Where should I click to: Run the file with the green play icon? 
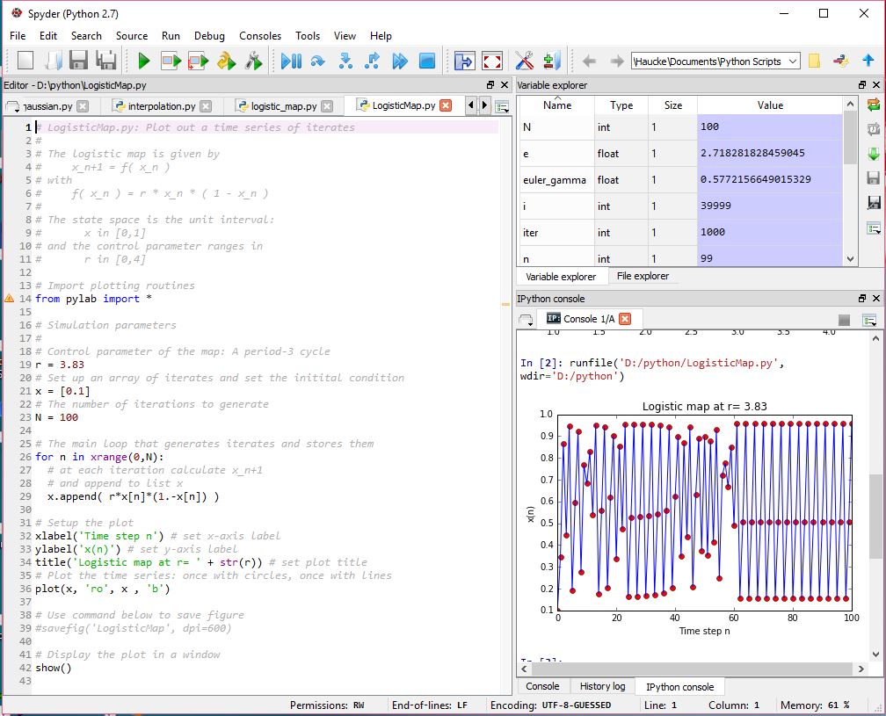click(143, 61)
